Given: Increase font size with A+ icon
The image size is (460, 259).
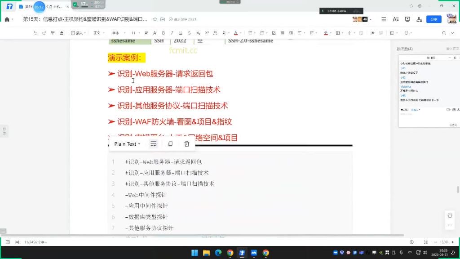Looking at the screenshot, I should [146, 33].
